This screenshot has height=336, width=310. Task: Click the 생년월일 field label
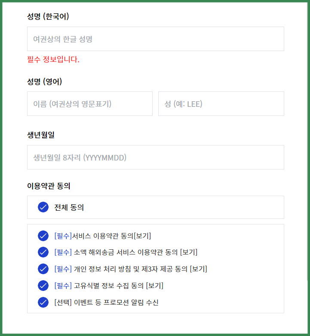tap(41, 135)
